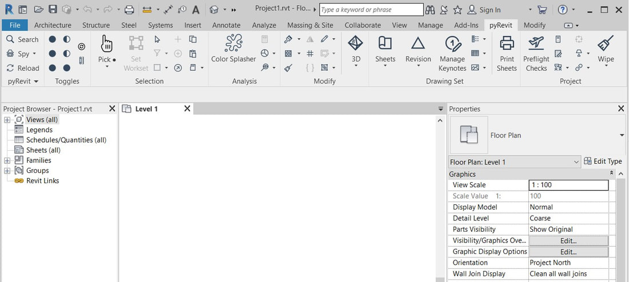The image size is (629, 282).
Task: Open the Massing & Site tab
Action: coord(310,25)
